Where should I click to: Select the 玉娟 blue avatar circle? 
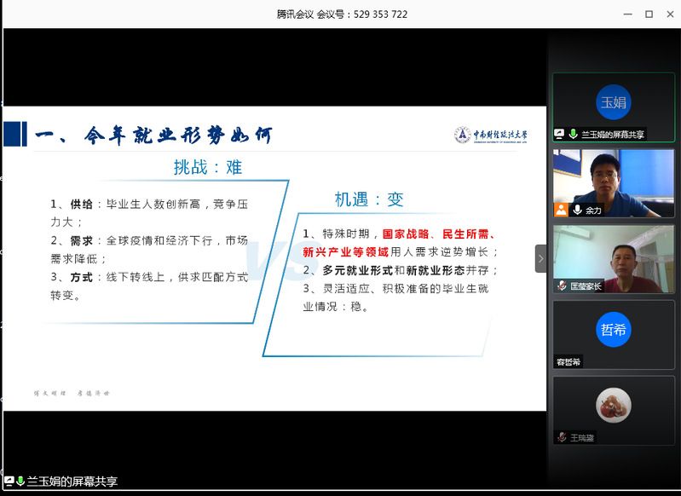point(613,102)
